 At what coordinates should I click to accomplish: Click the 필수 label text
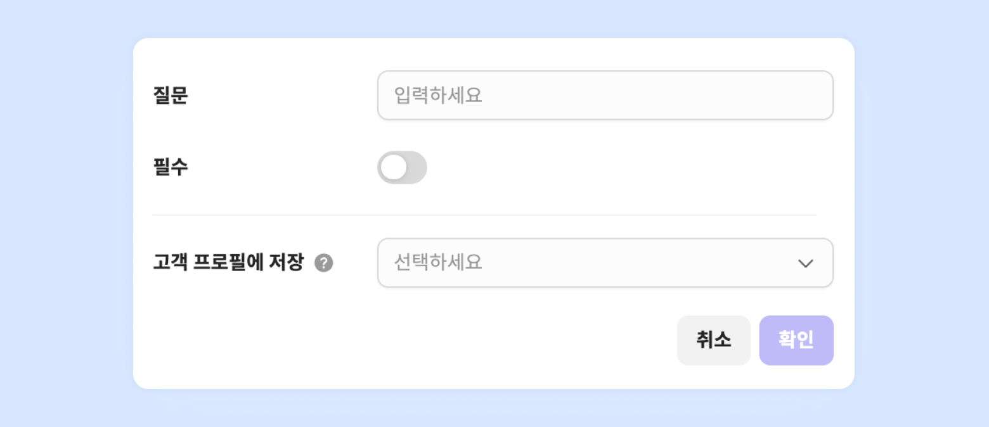point(171,168)
